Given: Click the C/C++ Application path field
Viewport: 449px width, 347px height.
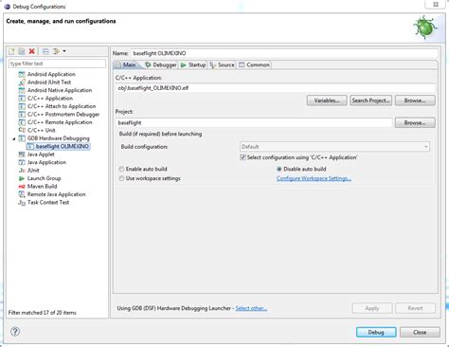Looking at the screenshot, I should 276,88.
